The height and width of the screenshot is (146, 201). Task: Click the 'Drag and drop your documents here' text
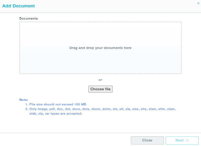(100, 48)
